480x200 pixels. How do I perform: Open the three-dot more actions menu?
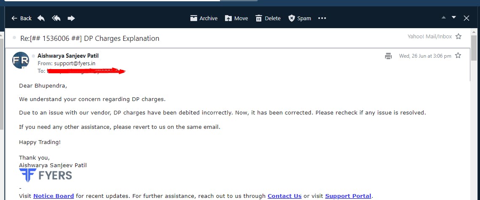pos(322,19)
